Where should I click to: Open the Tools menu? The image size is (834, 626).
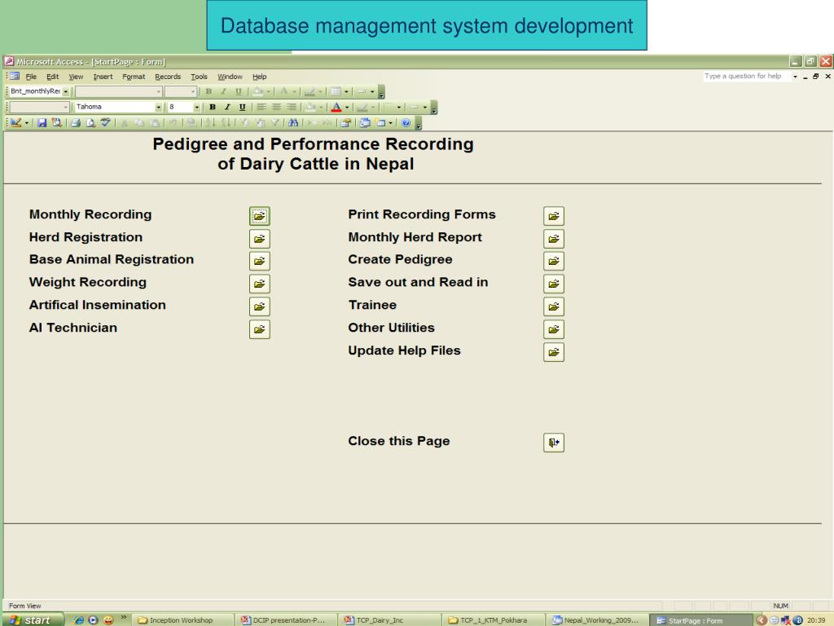click(x=199, y=77)
